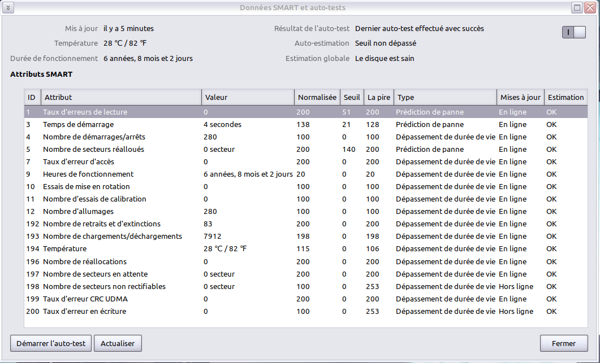Select the Nombre de retraits et d'extinctions row

click(x=306, y=224)
